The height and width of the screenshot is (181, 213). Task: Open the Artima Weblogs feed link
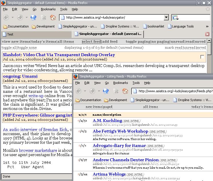[x=109, y=174]
